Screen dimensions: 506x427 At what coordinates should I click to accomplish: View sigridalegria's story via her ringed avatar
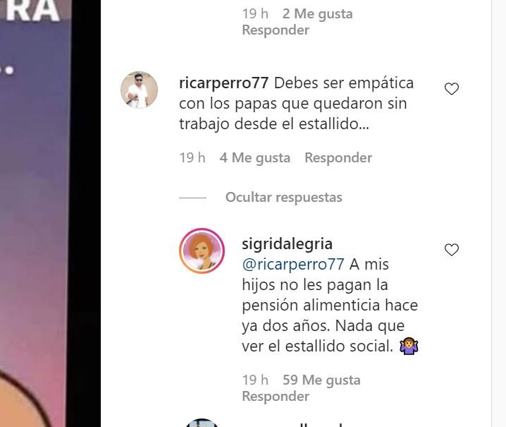click(202, 251)
